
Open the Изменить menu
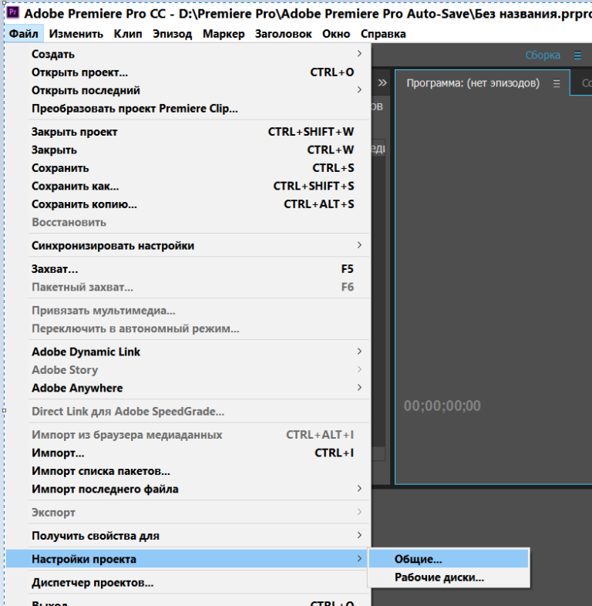point(76,34)
